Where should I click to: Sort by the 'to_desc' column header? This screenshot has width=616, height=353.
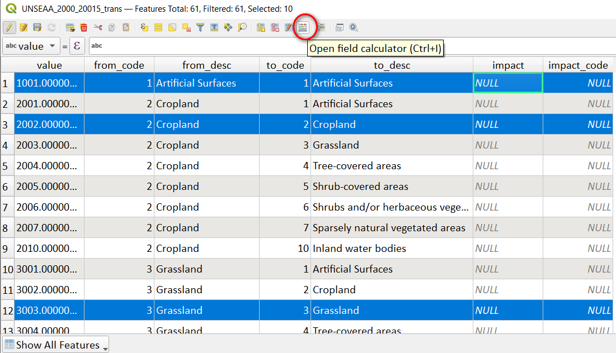pos(392,65)
